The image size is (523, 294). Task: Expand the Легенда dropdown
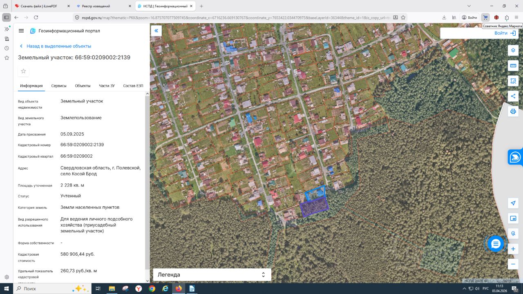click(212, 275)
